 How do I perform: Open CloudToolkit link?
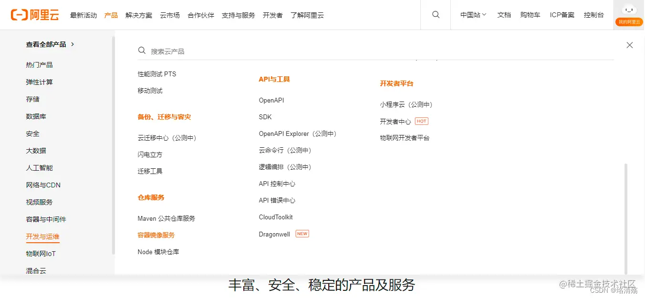click(276, 217)
